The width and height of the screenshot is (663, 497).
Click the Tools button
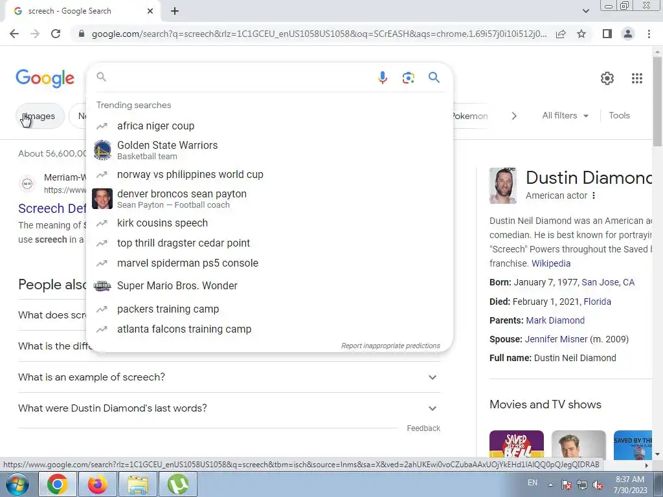[x=619, y=115]
